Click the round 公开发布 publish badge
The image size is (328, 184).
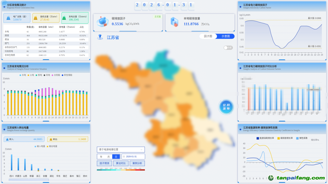point(226,107)
